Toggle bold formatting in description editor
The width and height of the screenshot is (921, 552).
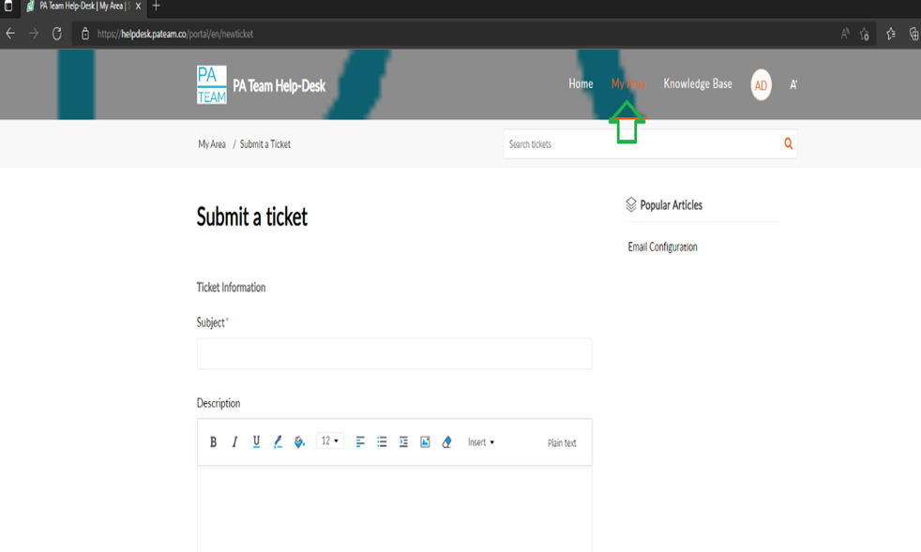point(213,442)
